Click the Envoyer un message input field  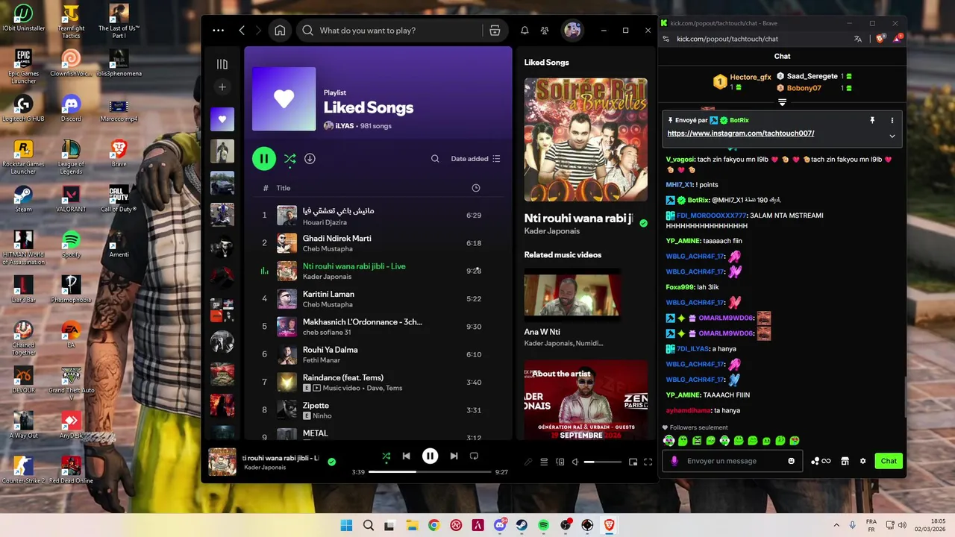click(x=734, y=461)
